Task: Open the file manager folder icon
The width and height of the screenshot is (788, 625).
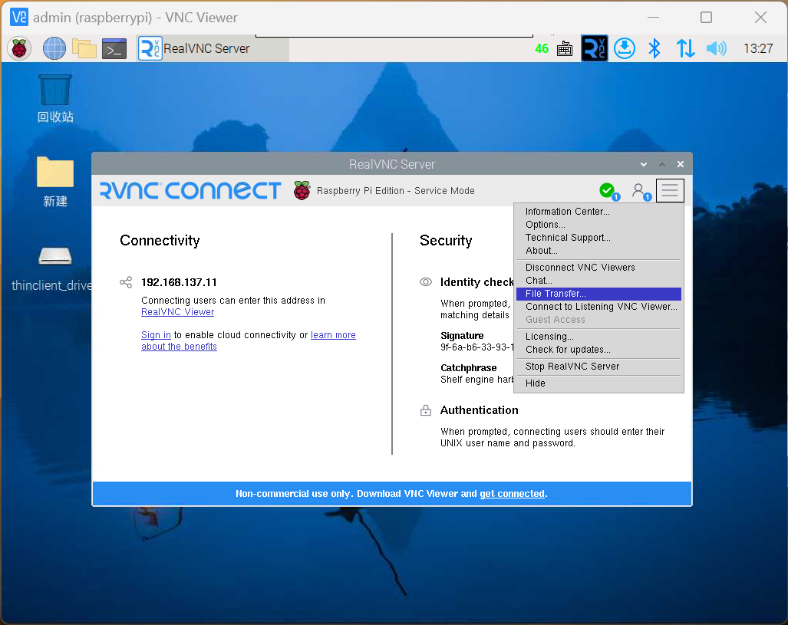Action: [84, 49]
